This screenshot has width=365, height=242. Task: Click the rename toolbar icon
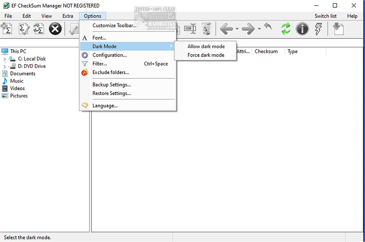pyautogui.click(x=190, y=29)
